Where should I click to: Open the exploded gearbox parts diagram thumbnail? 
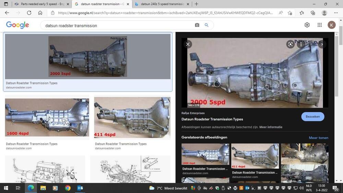[x=130, y=169]
